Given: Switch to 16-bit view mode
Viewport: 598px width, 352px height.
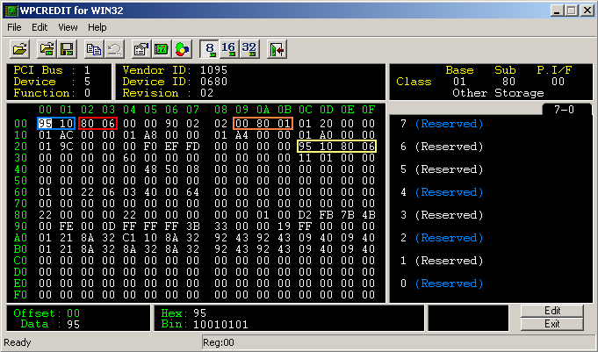Looking at the screenshot, I should [x=229, y=49].
